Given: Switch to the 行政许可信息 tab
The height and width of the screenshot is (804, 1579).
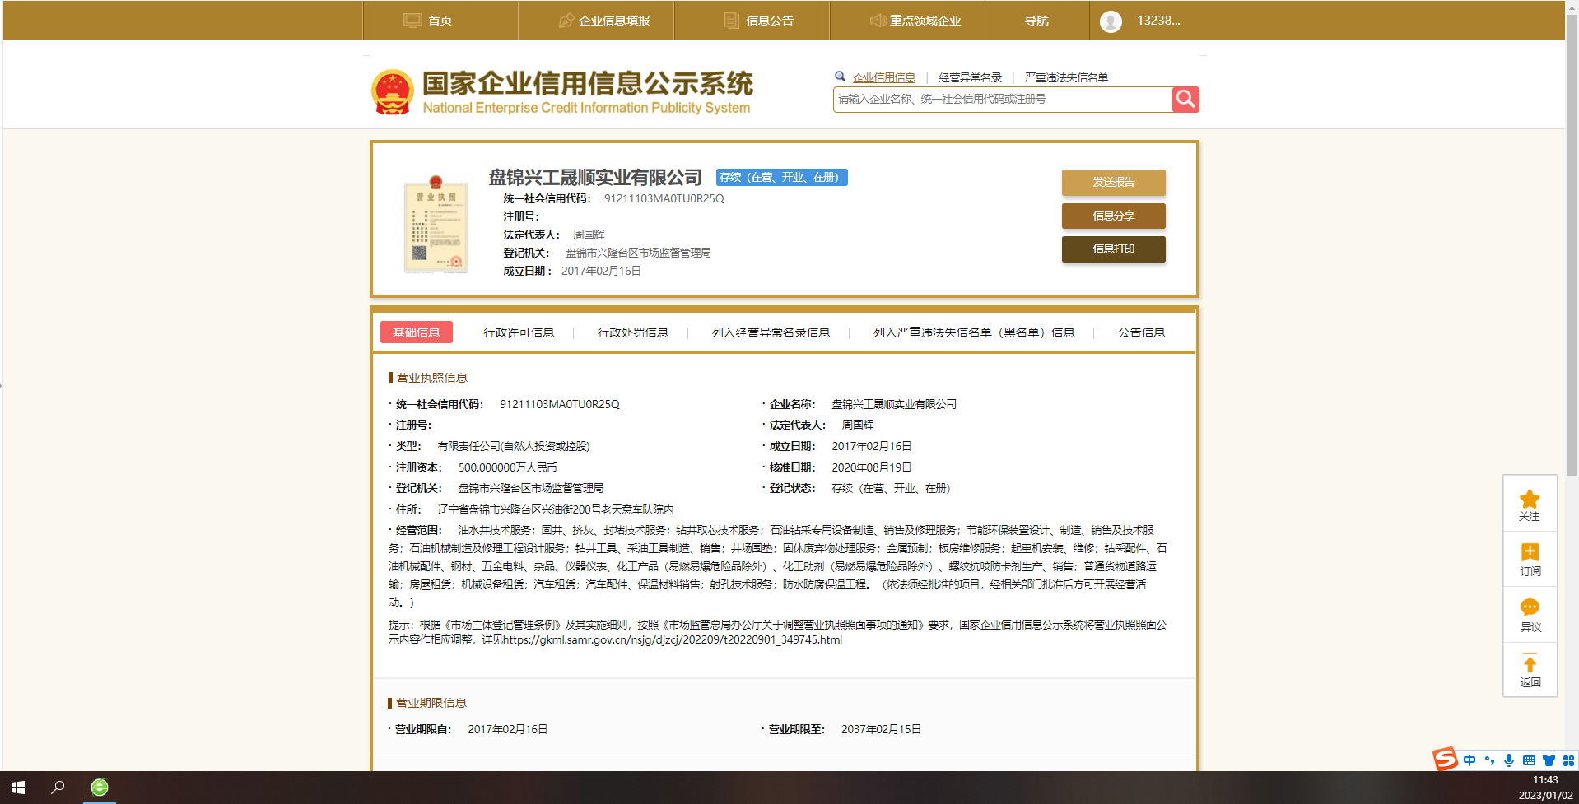Looking at the screenshot, I should [519, 332].
